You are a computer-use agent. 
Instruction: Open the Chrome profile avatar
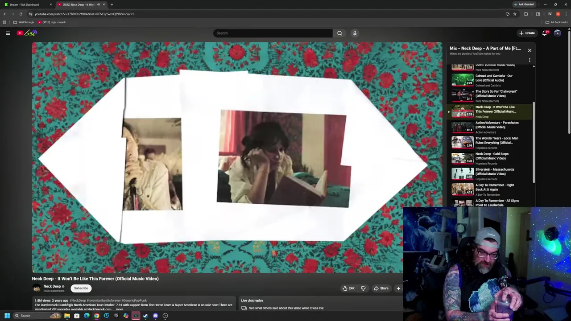tap(558, 14)
